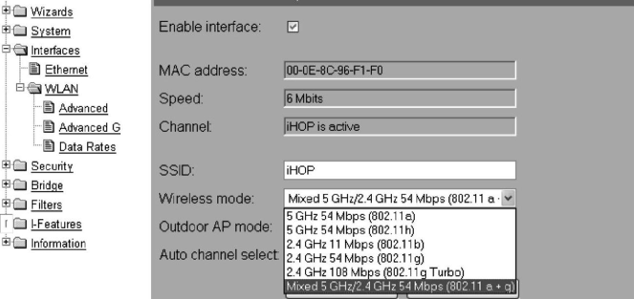Expand the Wizards tree node

tap(6, 12)
